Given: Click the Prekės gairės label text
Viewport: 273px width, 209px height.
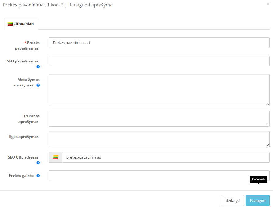Looking at the screenshot, I should 22,176.
